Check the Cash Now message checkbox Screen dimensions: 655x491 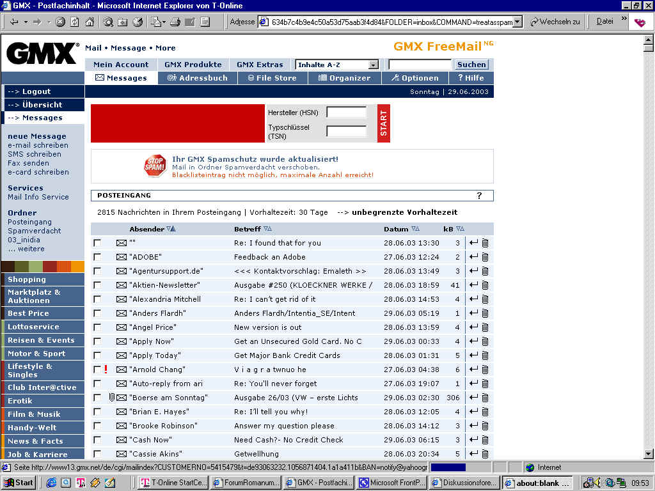[97, 440]
